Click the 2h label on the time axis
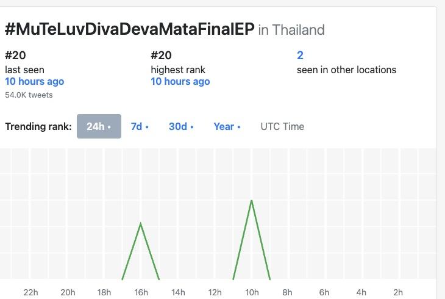Screen dimensions: 445x299 pyautogui.click(x=398, y=292)
